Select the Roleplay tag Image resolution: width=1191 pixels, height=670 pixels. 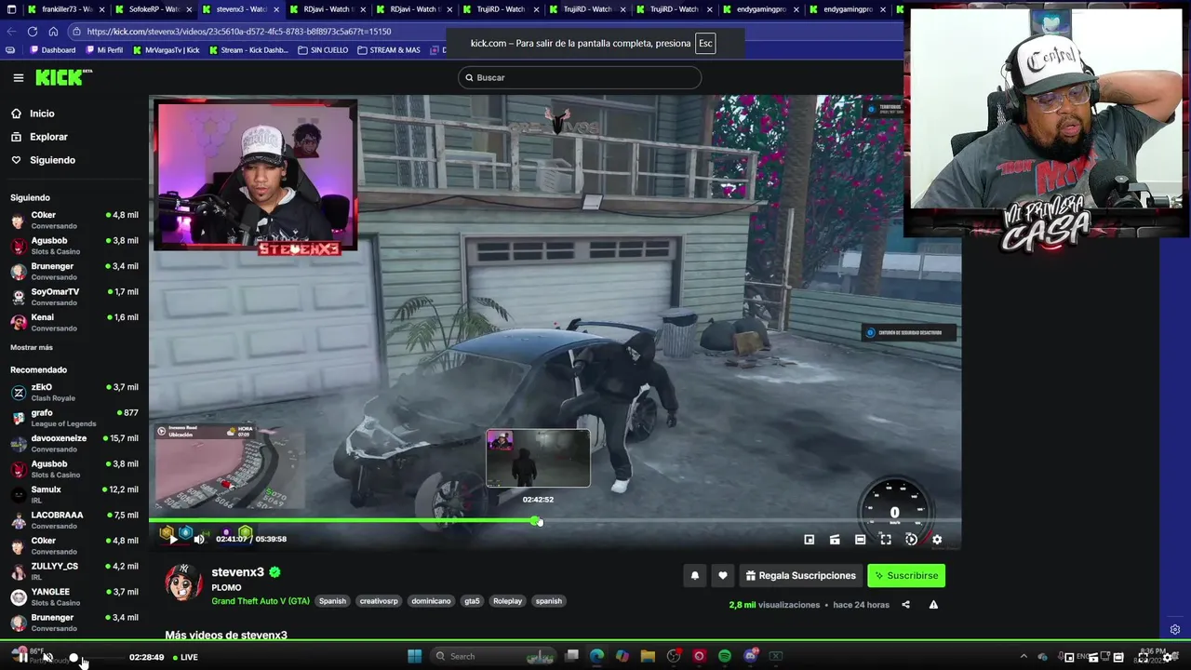click(507, 601)
